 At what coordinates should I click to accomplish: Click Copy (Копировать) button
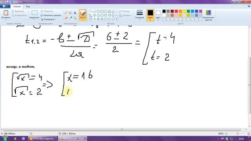click(x=19, y=16)
